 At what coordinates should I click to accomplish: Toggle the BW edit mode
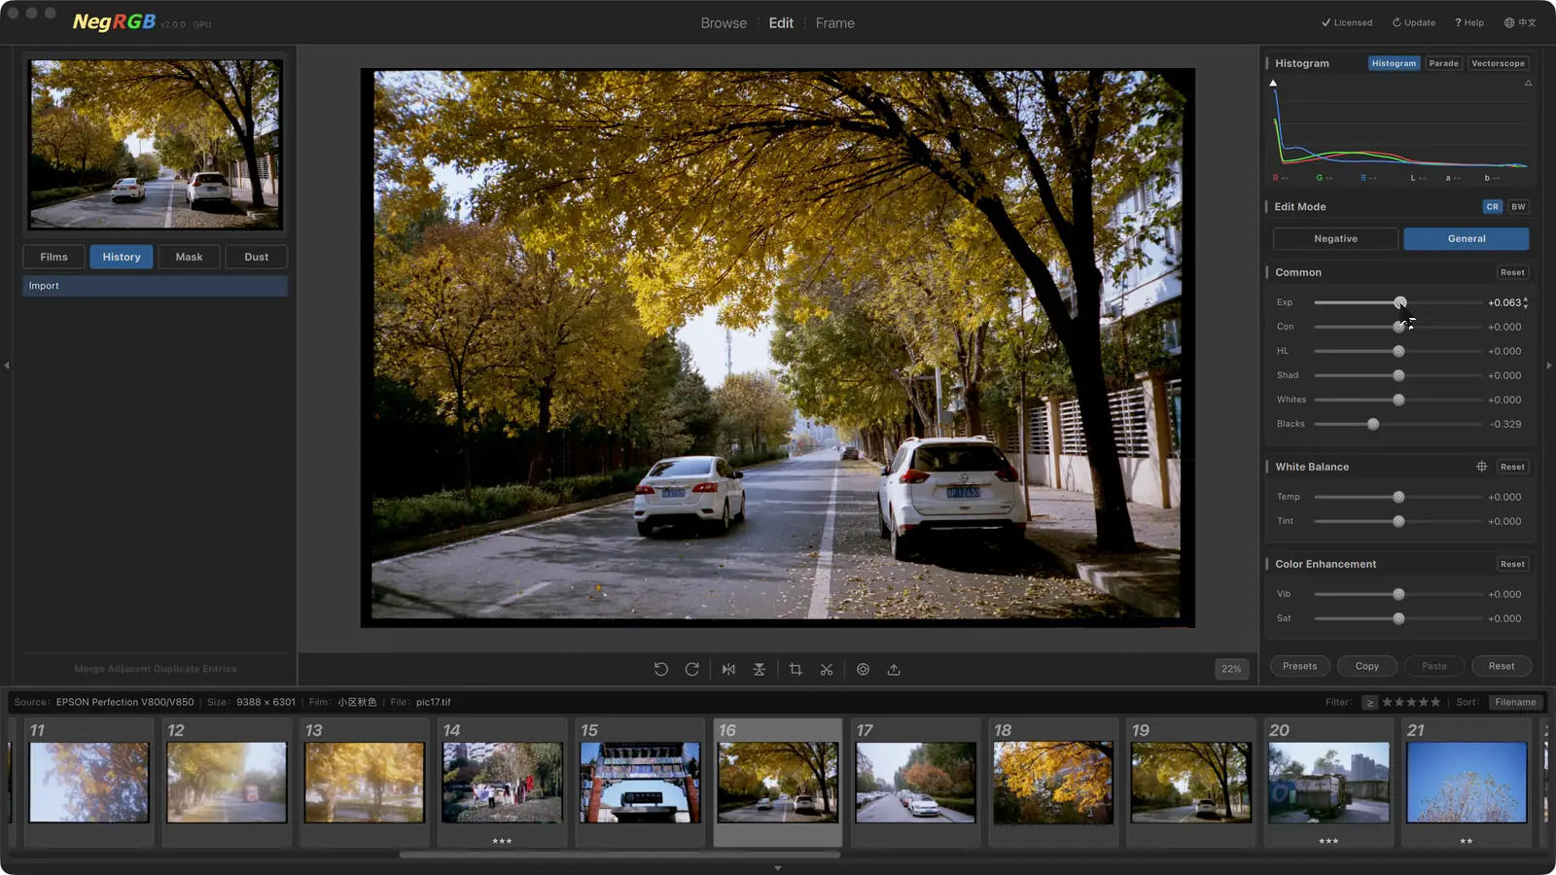pyautogui.click(x=1518, y=206)
